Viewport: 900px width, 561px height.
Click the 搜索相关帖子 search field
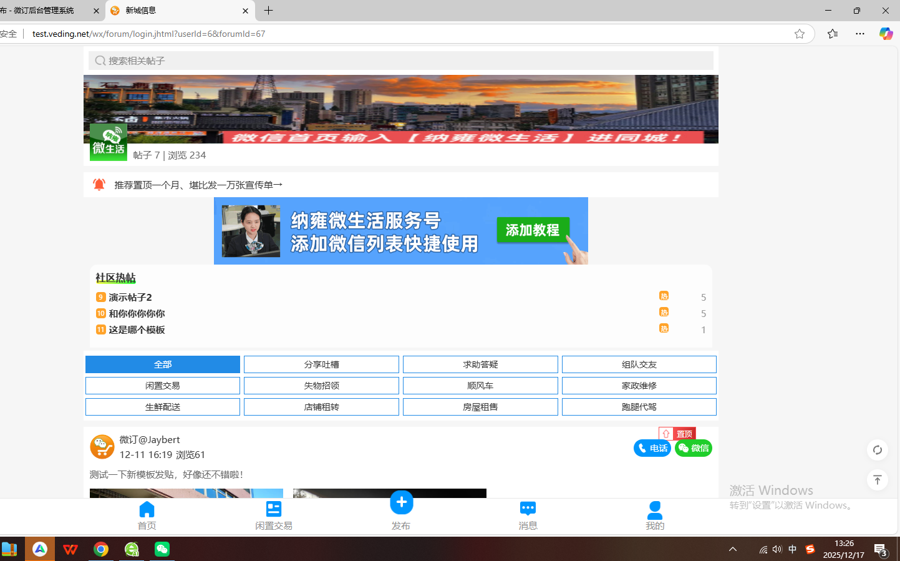tap(400, 61)
